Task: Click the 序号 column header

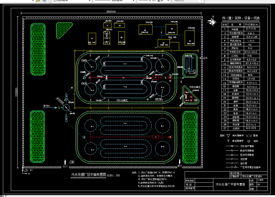Action: [x=225, y=25]
